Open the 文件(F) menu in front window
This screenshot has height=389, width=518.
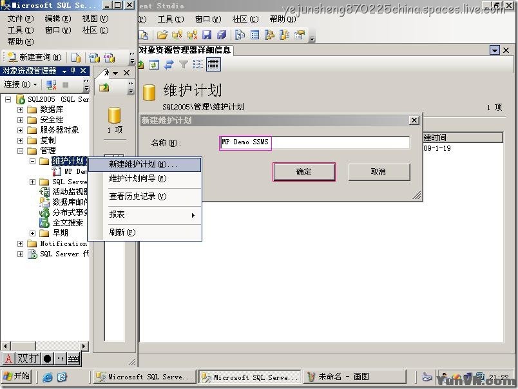(21, 19)
